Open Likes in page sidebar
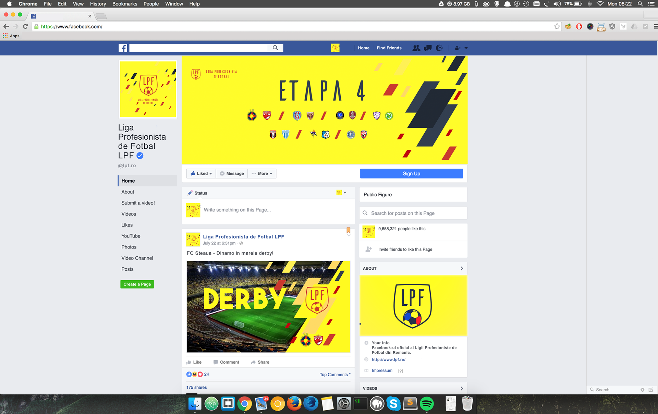Image resolution: width=658 pixels, height=414 pixels. (127, 225)
